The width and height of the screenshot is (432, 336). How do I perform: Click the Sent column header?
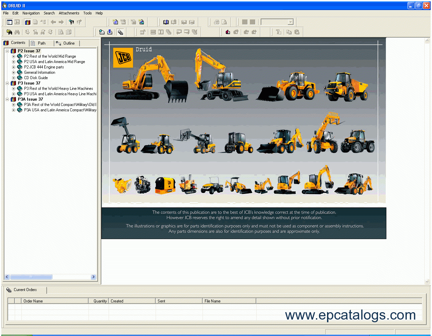point(179,301)
